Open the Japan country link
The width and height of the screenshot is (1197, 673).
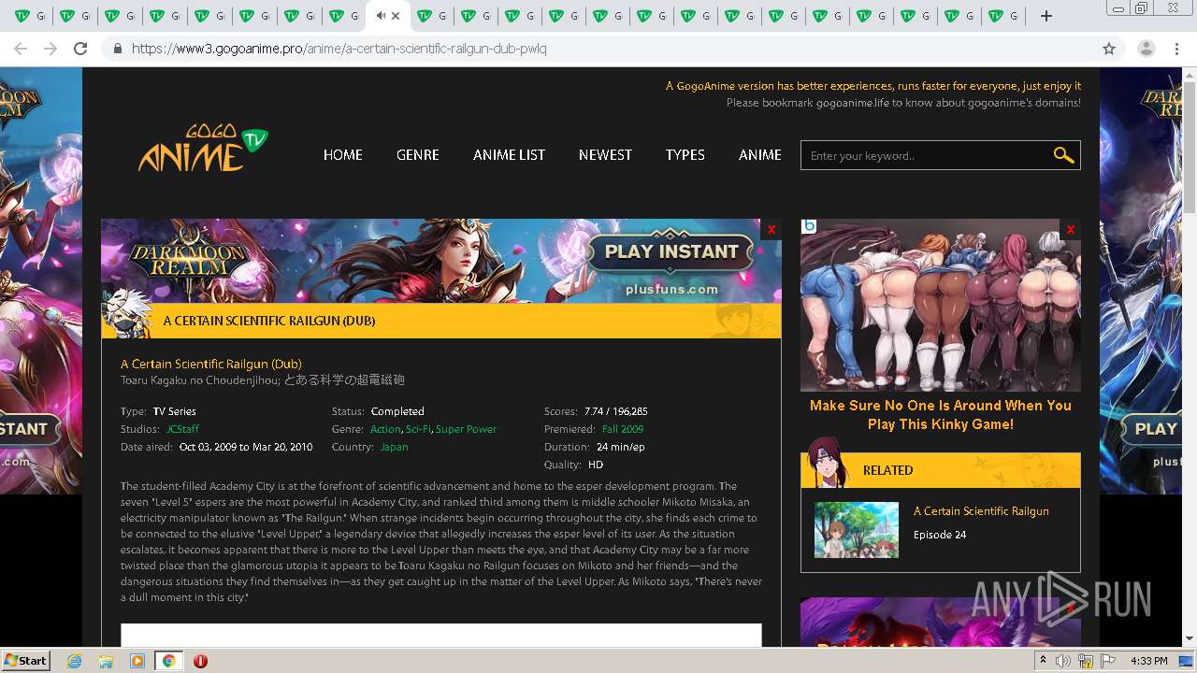[x=394, y=447]
